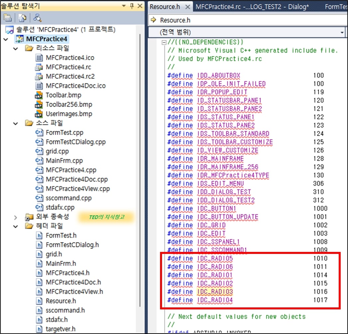Click the IDC_RADIO5 identifier
Viewport: 348px width, 334px height.
click(215, 259)
